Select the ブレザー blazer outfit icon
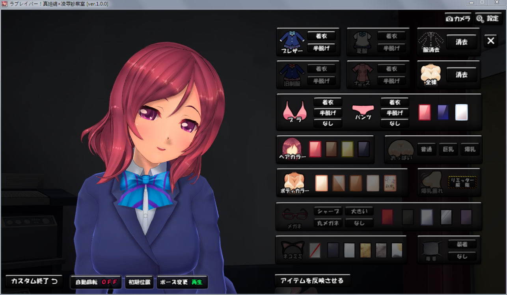This screenshot has width=507, height=295. (x=292, y=42)
